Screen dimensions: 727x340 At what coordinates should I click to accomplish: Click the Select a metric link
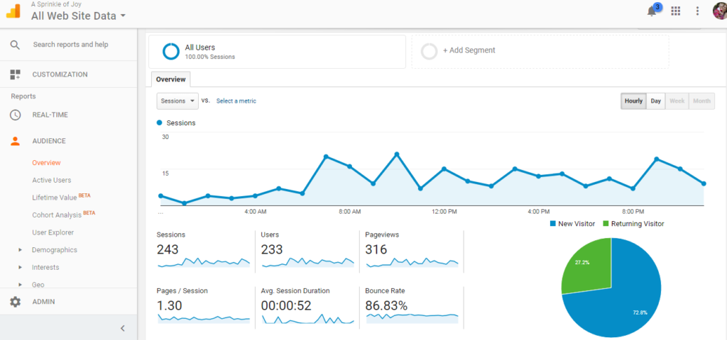(x=236, y=101)
